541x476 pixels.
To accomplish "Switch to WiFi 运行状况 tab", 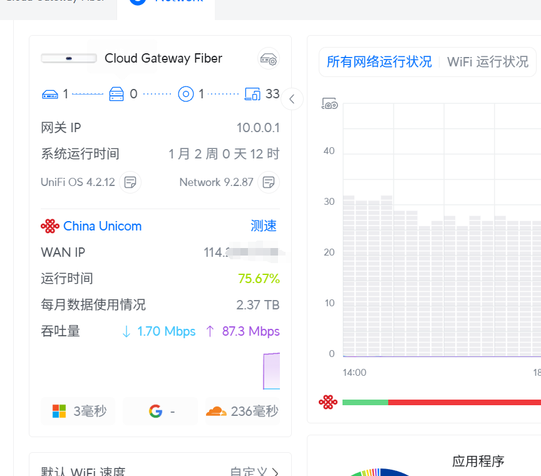I will tap(488, 62).
